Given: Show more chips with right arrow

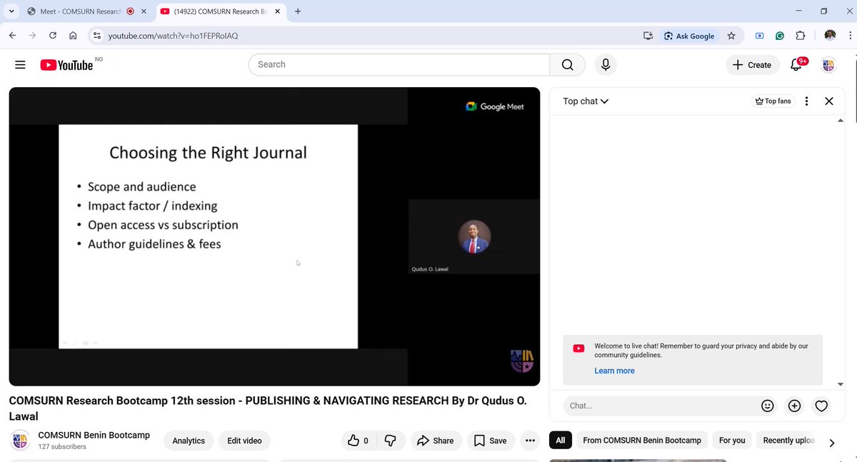Looking at the screenshot, I should coord(831,442).
